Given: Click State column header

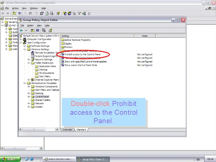Looking at the screenshot, I should click(x=145, y=36).
